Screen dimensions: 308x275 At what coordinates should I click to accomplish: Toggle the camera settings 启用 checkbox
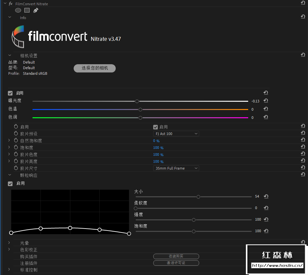(10, 93)
